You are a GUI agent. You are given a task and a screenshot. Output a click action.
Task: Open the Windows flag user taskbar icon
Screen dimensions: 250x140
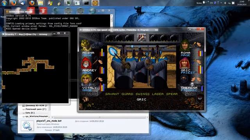50,3
